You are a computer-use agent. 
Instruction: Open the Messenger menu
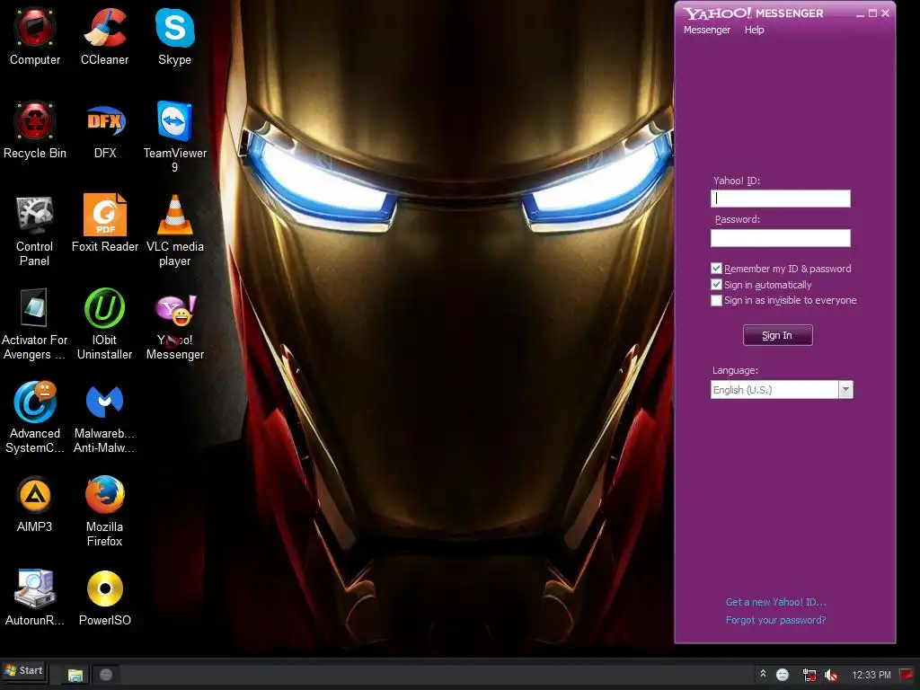point(706,30)
